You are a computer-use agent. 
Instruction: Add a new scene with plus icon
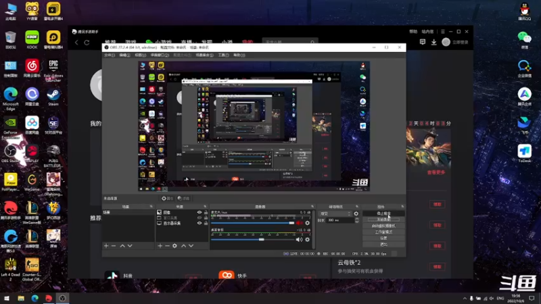click(x=106, y=246)
